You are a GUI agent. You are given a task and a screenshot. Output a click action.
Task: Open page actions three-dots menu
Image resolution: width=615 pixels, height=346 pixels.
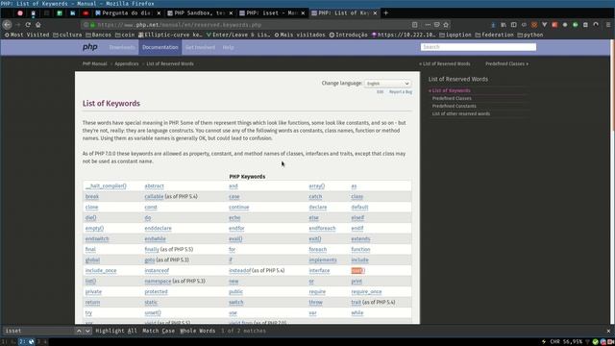click(428, 24)
